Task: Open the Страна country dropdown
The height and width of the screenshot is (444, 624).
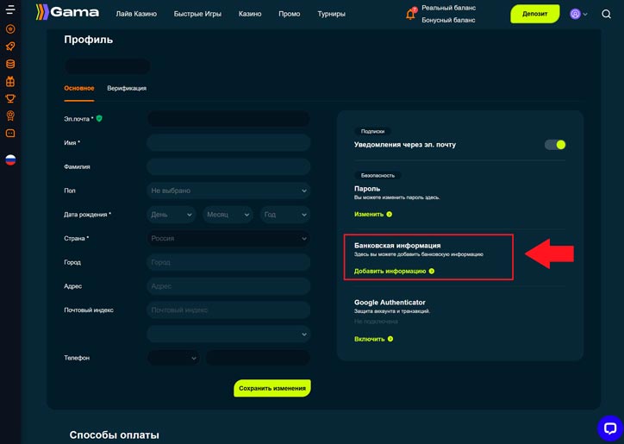Action: tap(228, 239)
